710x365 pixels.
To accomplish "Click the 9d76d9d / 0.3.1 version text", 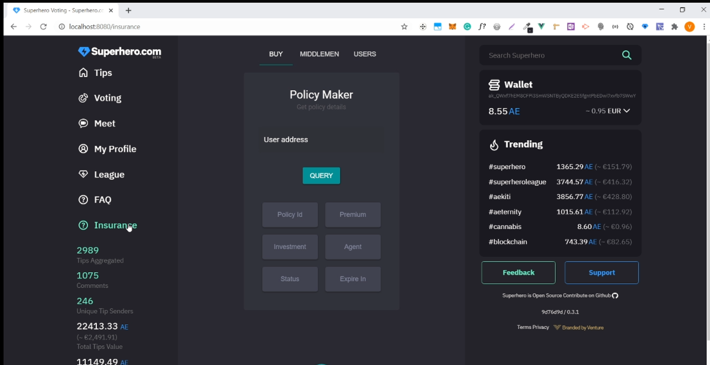I will 560,312.
